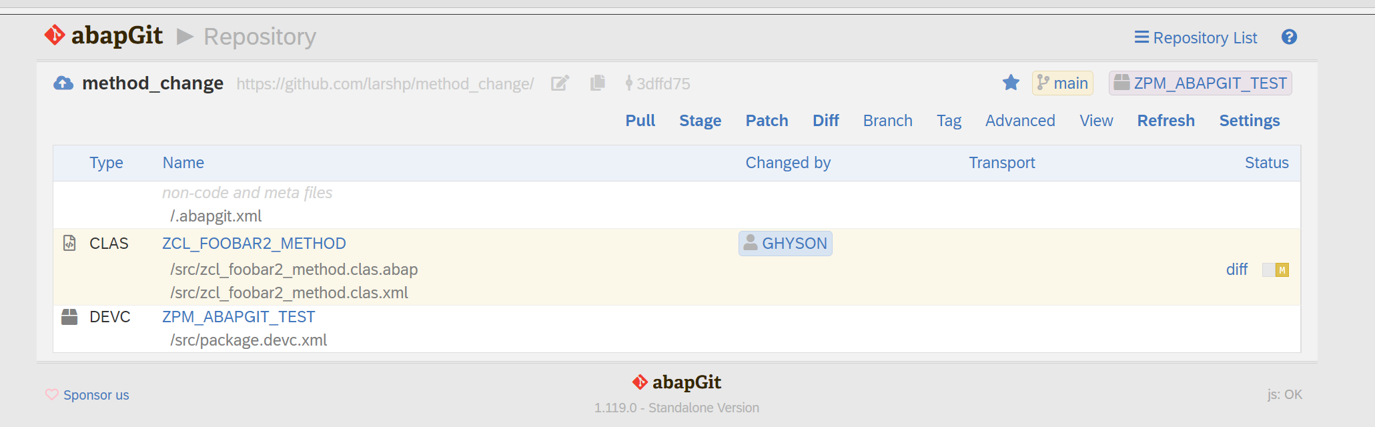Click the GHYSON user badge

[785, 243]
